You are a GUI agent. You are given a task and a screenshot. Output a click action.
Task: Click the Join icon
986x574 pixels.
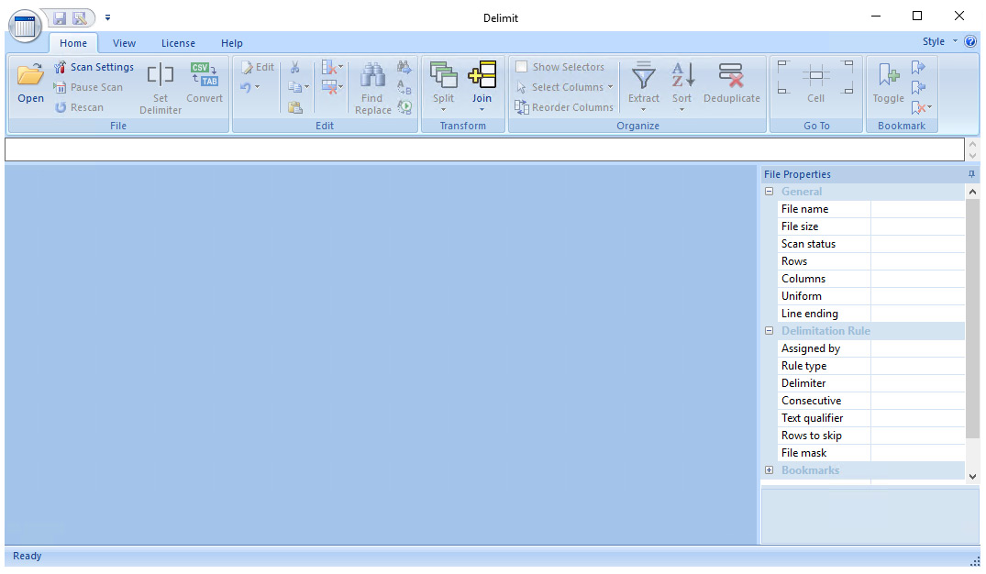pos(482,74)
